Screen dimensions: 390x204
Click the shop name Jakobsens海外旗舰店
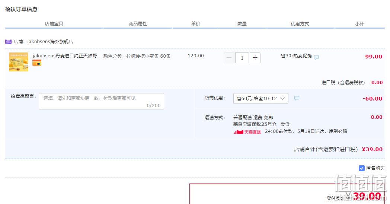pyautogui.click(x=50, y=42)
